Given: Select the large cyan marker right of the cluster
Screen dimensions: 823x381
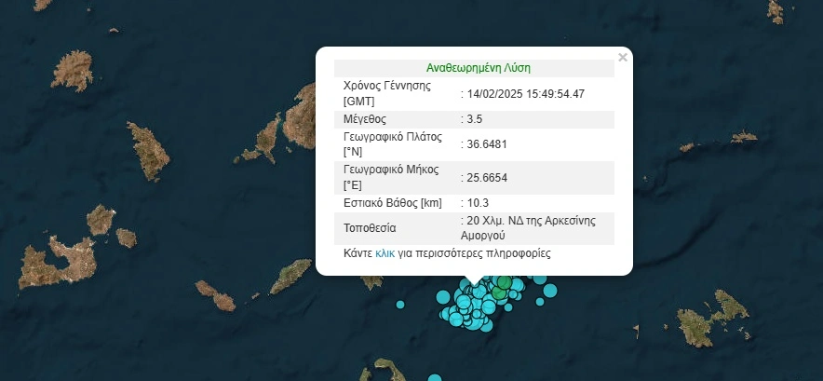Looking at the screenshot, I should click(548, 291).
